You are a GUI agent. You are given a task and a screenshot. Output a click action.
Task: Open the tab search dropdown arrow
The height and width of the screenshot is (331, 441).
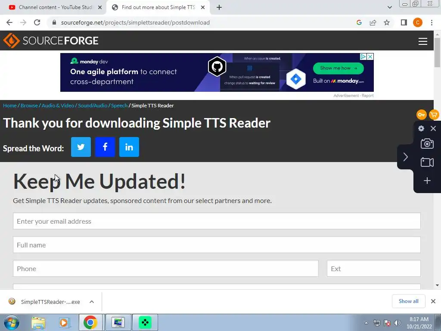pyautogui.click(x=389, y=7)
